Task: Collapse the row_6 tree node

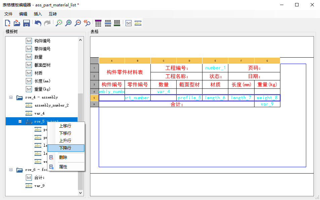Action: coord(11,170)
